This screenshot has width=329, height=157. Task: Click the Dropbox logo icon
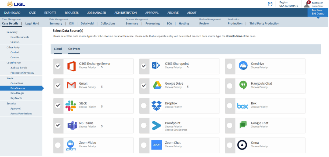tap(157, 105)
